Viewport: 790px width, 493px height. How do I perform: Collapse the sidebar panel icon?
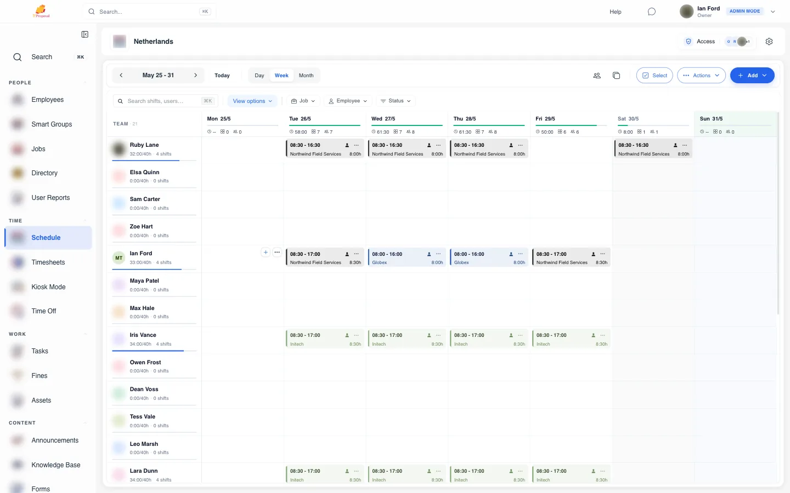(84, 35)
